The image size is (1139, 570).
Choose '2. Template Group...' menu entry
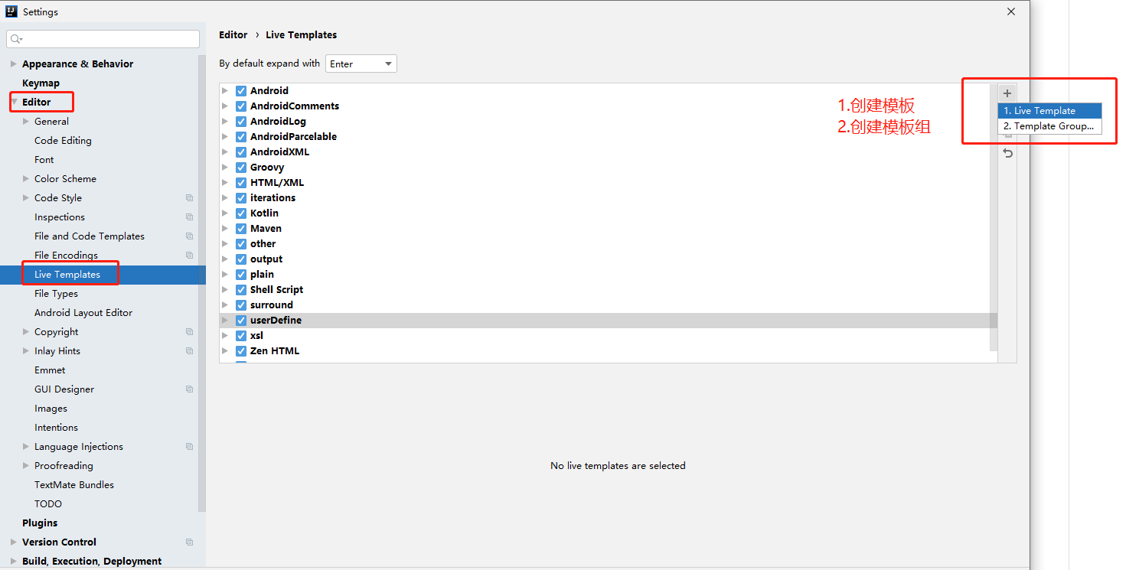pyautogui.click(x=1049, y=126)
